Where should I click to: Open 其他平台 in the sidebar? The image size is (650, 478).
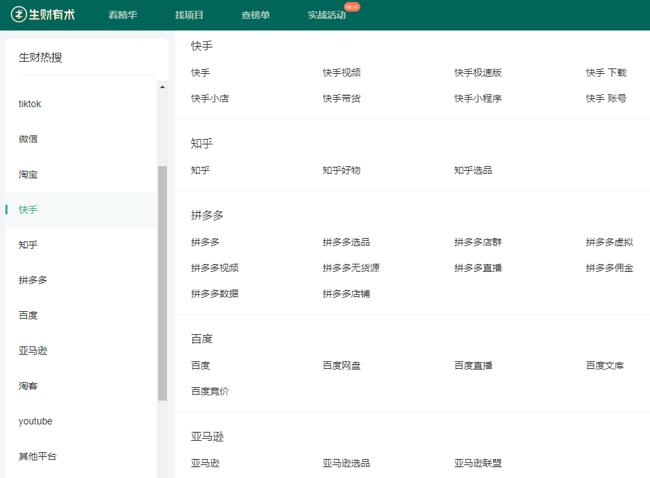37,456
